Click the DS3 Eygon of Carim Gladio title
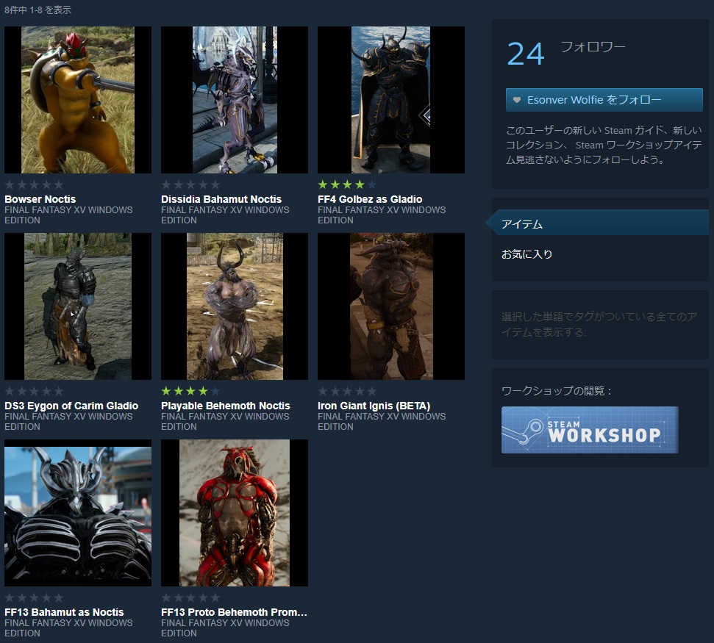714x643 pixels. 71,406
